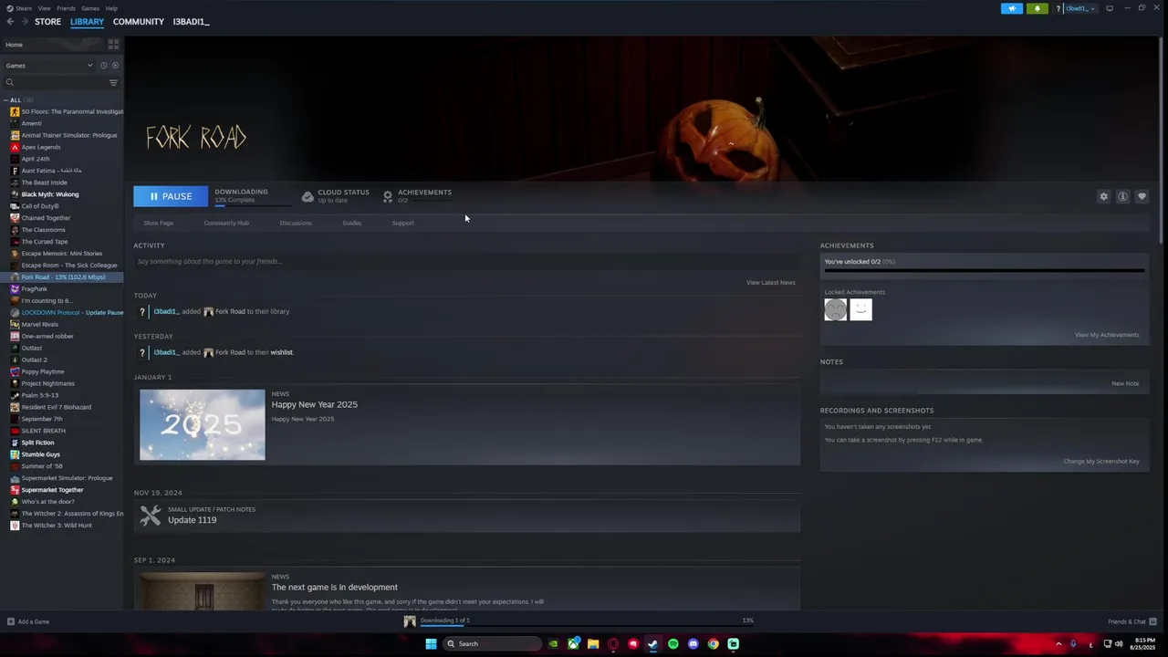
Task: Go back with the left arrow
Action: point(10,21)
